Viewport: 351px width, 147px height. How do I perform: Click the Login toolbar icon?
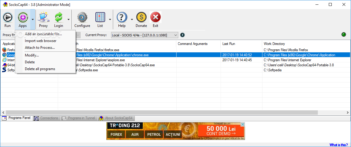tap(59, 17)
